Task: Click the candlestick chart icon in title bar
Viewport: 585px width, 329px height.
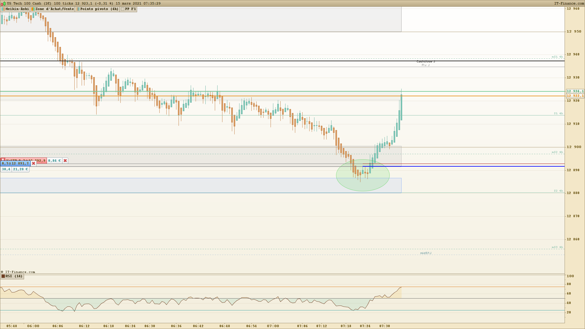Action: 3,4
